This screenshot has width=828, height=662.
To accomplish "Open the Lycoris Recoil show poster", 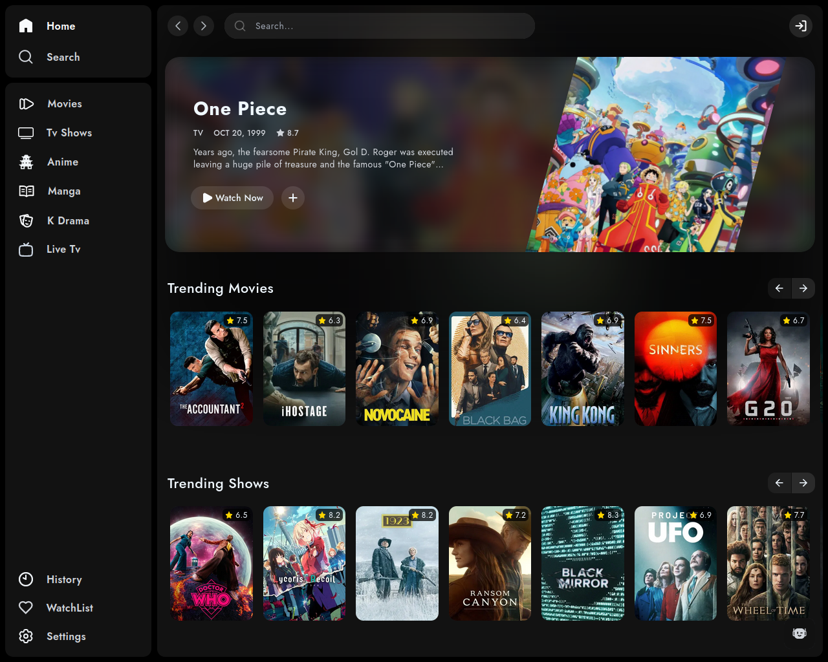I will coord(304,563).
